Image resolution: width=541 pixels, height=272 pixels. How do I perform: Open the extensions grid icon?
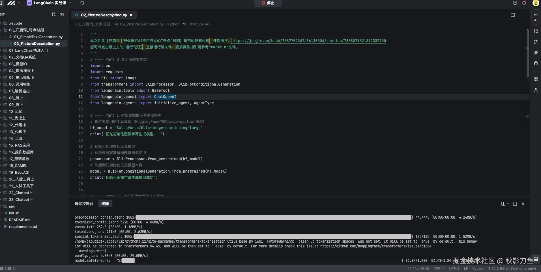tap(536, 79)
